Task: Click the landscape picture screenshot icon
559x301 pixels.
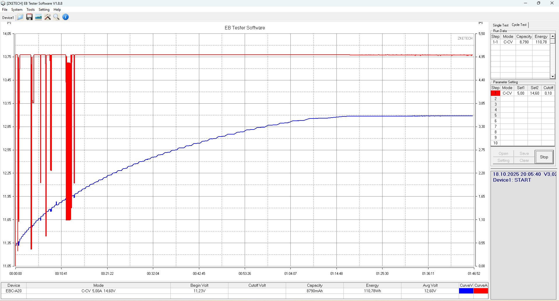Action: pyautogui.click(x=38, y=17)
